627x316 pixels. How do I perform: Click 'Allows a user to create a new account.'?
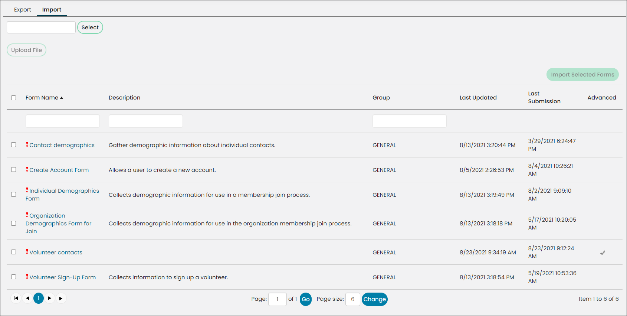coord(162,170)
